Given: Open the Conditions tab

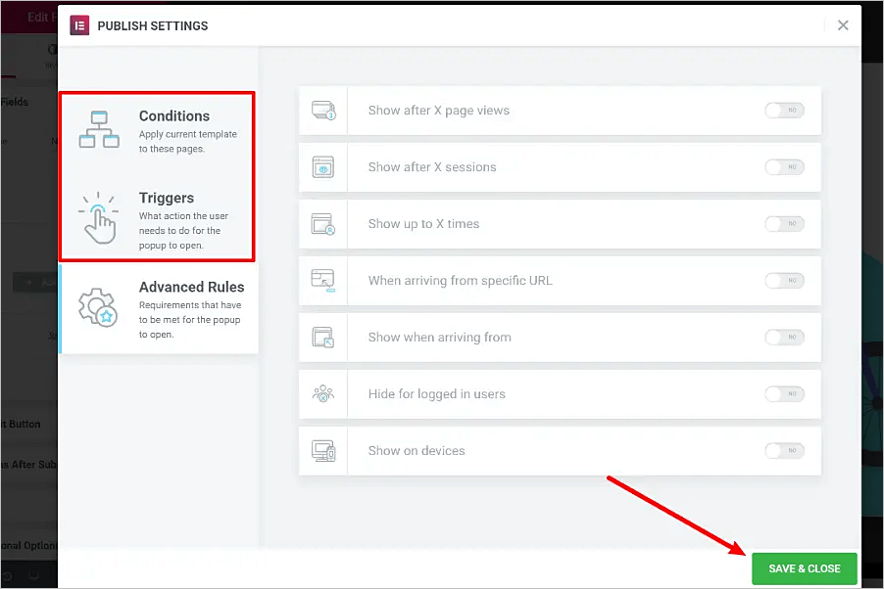Looking at the screenshot, I should tap(173, 116).
